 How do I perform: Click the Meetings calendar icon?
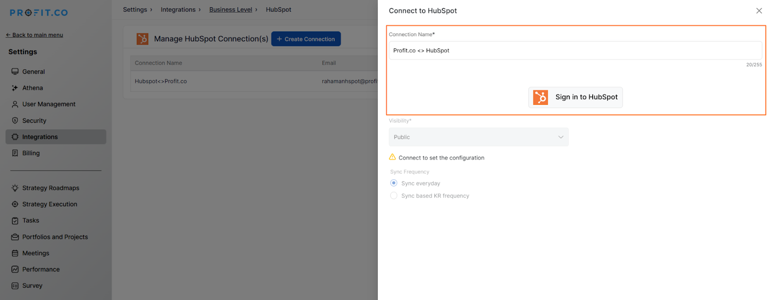[15, 253]
